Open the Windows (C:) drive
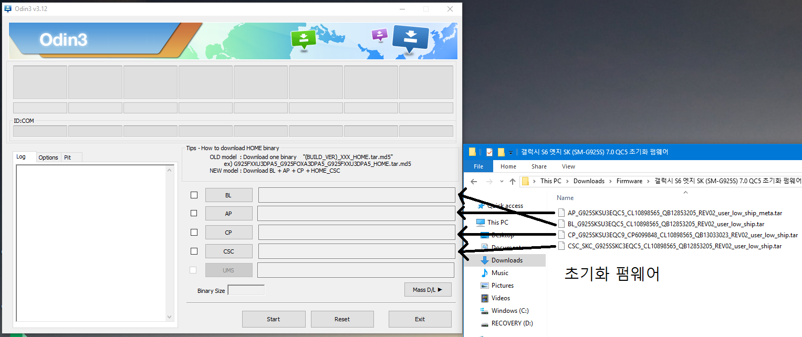 tap(509, 311)
